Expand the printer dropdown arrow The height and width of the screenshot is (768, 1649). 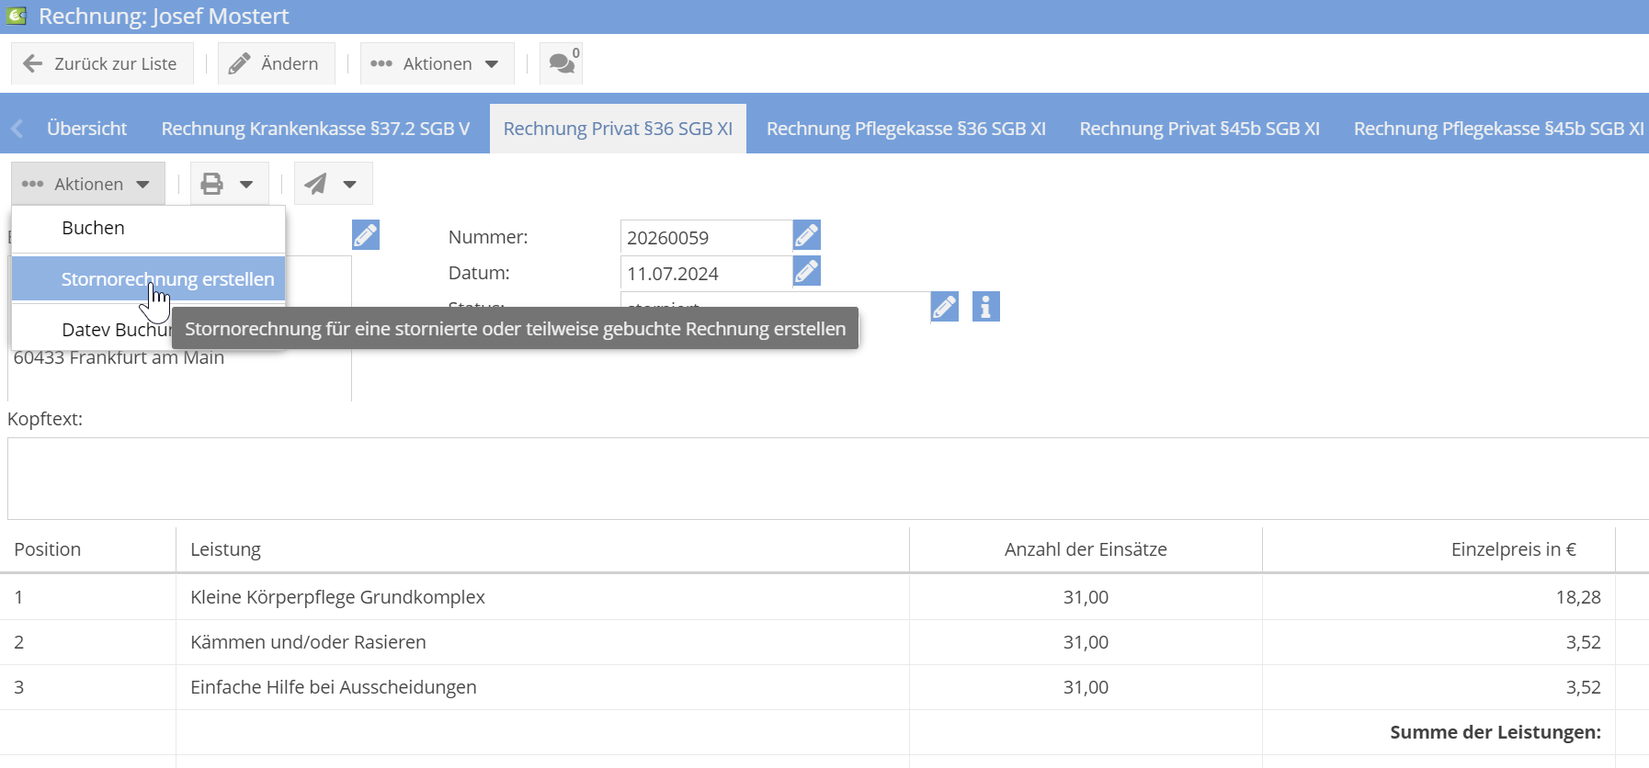coord(246,184)
